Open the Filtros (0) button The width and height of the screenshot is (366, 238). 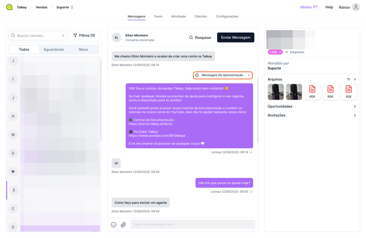pos(84,36)
